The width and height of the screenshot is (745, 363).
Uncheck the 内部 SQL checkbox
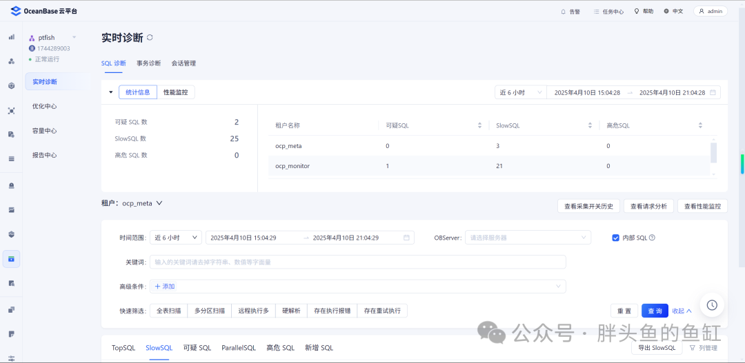pyautogui.click(x=616, y=237)
